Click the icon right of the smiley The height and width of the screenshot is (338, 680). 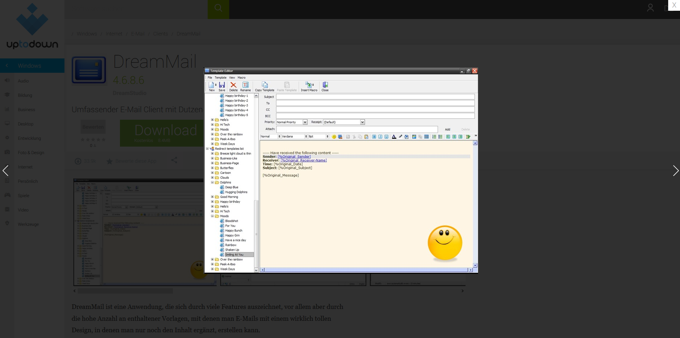click(x=340, y=137)
